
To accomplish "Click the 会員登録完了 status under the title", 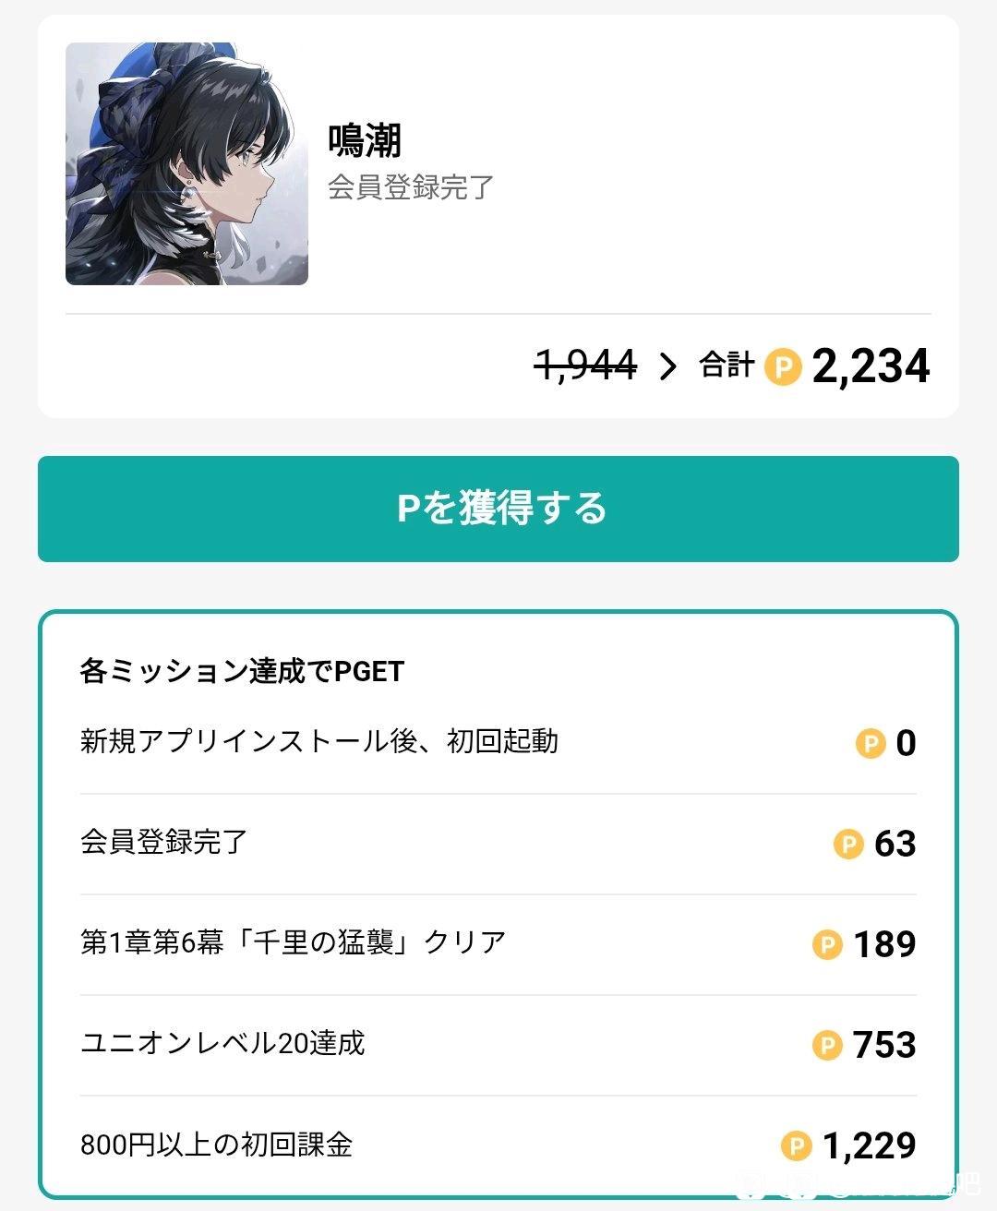I will [x=411, y=187].
